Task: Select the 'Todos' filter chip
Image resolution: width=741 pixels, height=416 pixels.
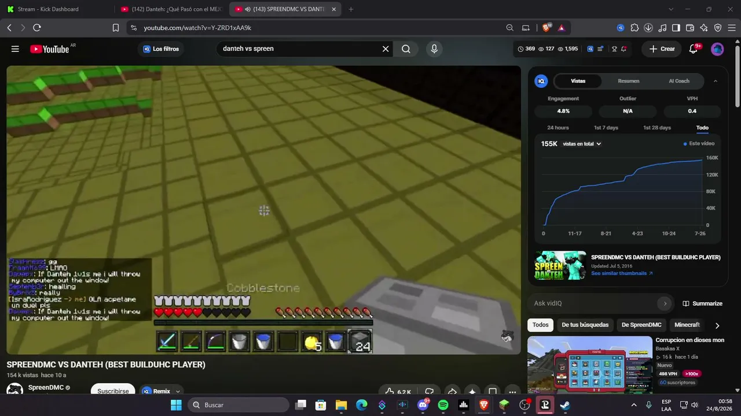Action: tap(540, 325)
